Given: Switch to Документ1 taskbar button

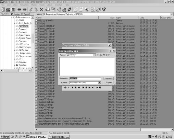Looking at the screenshot, I should click(59, 137).
